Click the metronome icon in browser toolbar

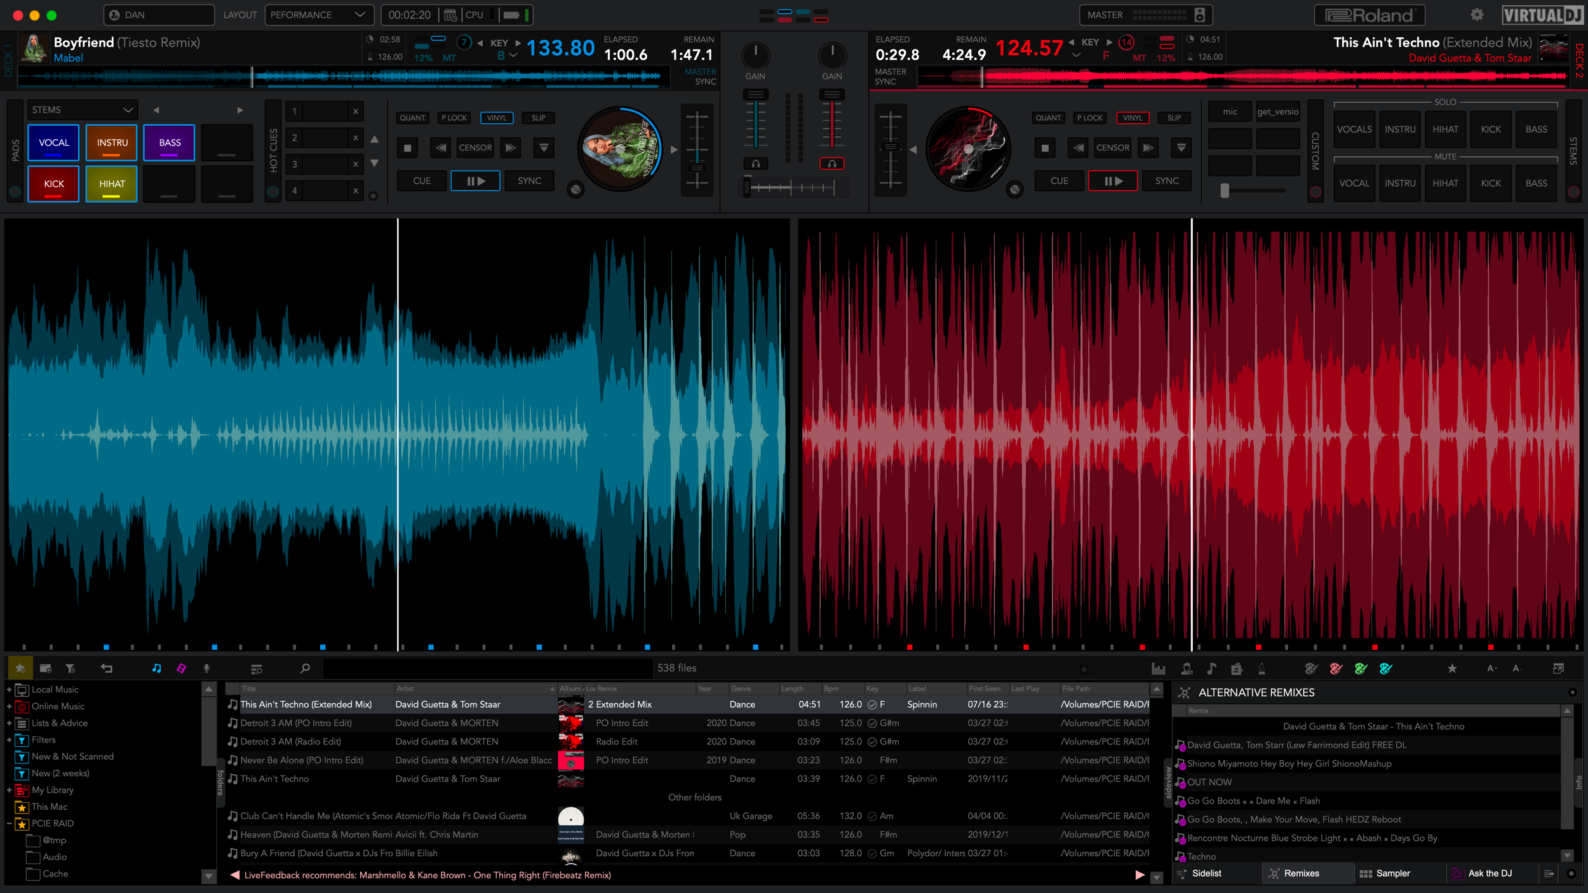(1262, 668)
